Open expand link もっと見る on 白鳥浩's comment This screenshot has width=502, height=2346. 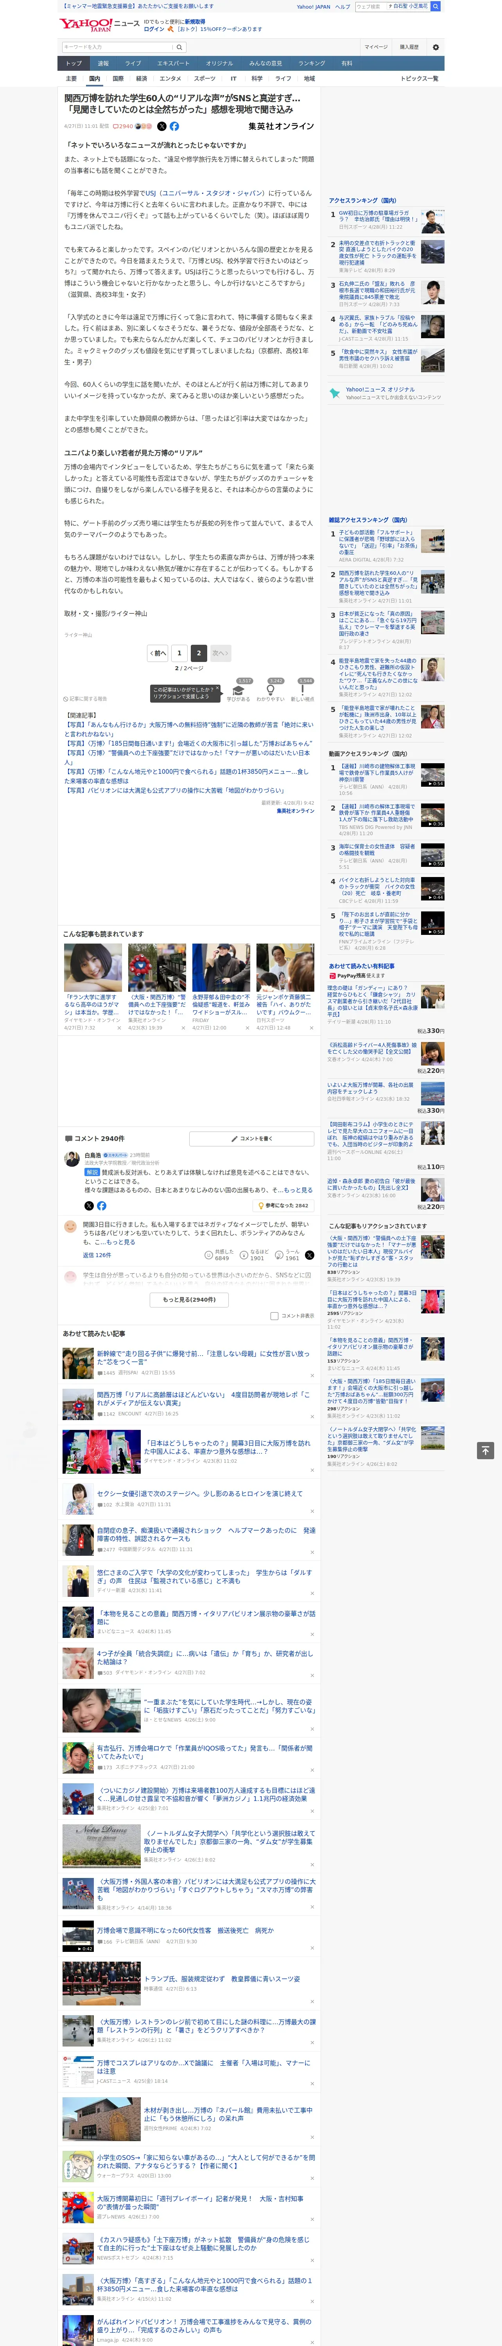(297, 1189)
